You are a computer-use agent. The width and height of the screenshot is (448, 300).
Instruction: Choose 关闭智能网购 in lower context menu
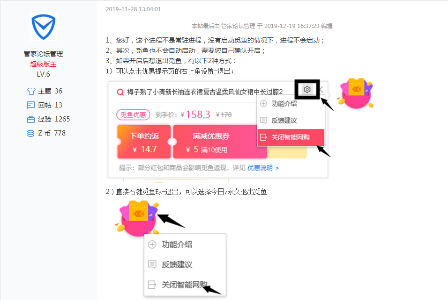185,285
